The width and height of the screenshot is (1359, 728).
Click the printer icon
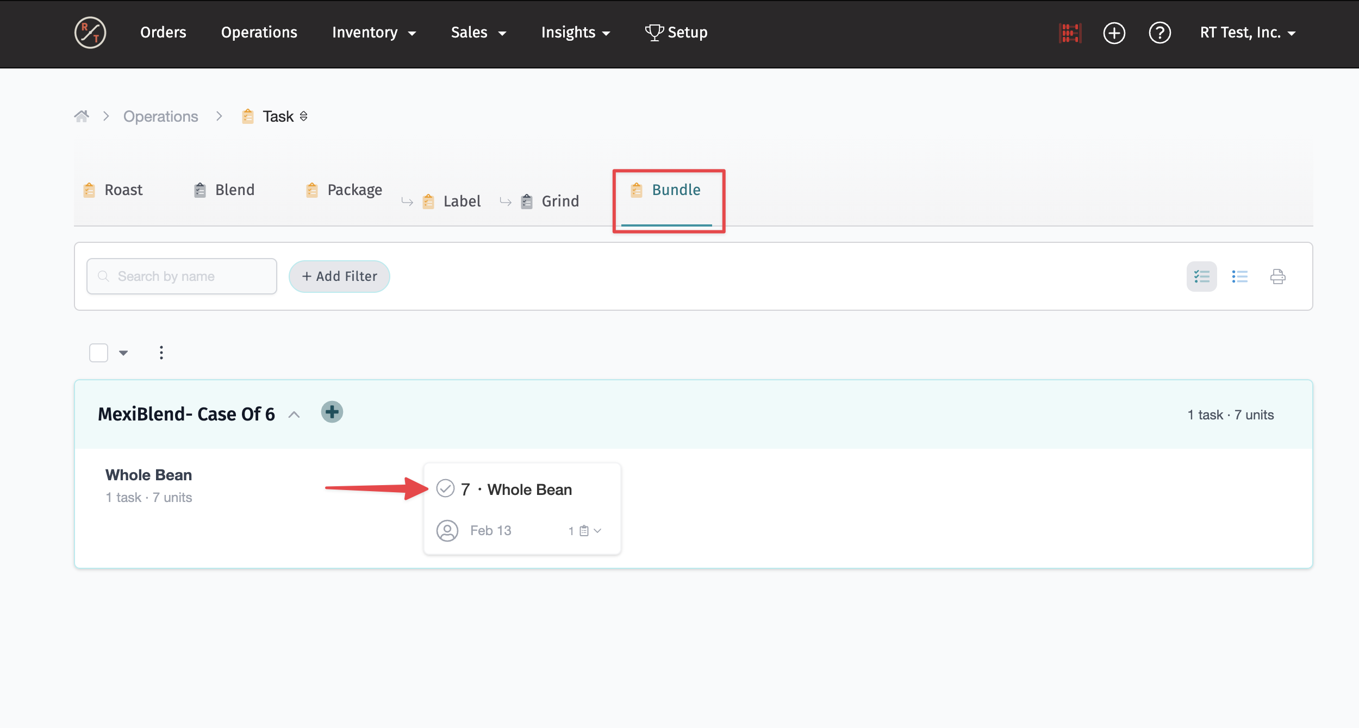pyautogui.click(x=1277, y=277)
